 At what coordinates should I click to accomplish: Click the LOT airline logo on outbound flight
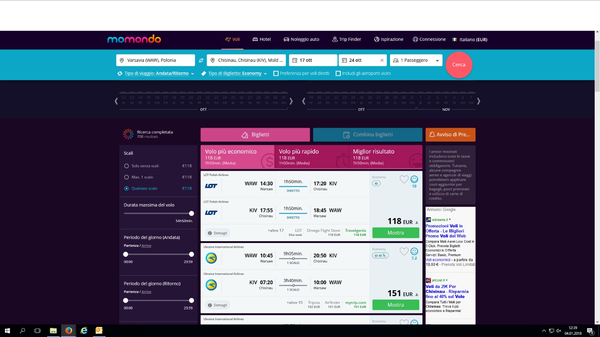211,186
